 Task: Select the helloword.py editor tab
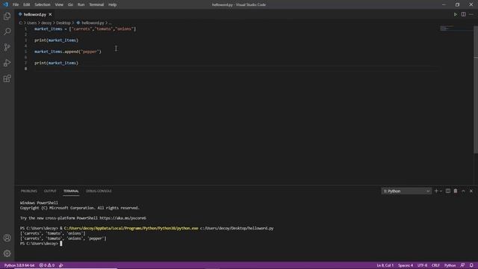(35, 14)
